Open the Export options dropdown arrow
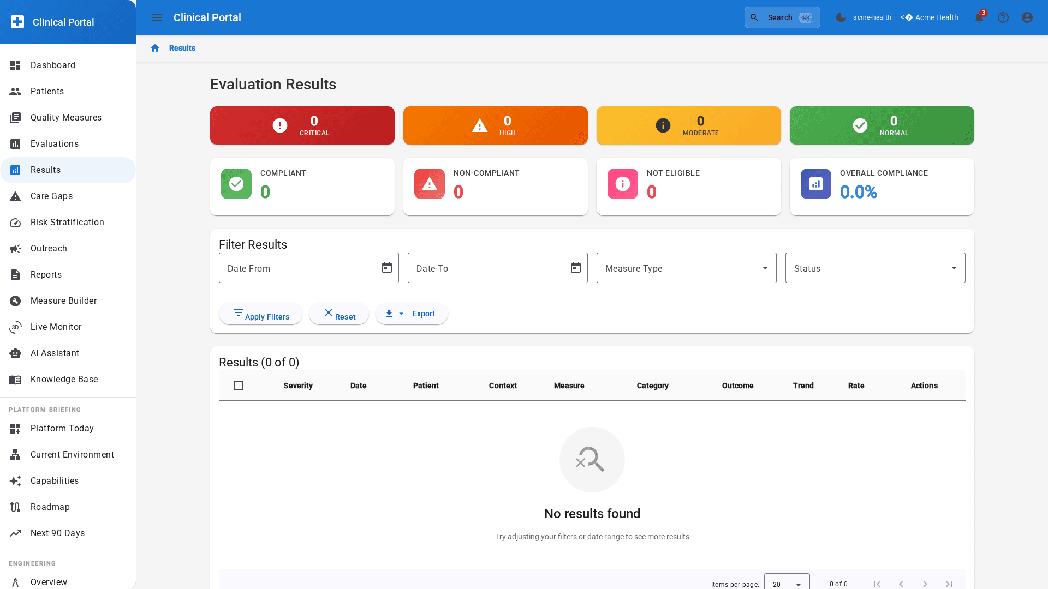This screenshot has height=589, width=1048. [401, 314]
